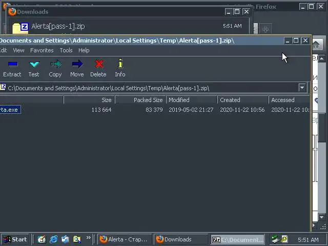Close the 7-Zip window
The width and height of the screenshot is (328, 246).
coord(305,40)
